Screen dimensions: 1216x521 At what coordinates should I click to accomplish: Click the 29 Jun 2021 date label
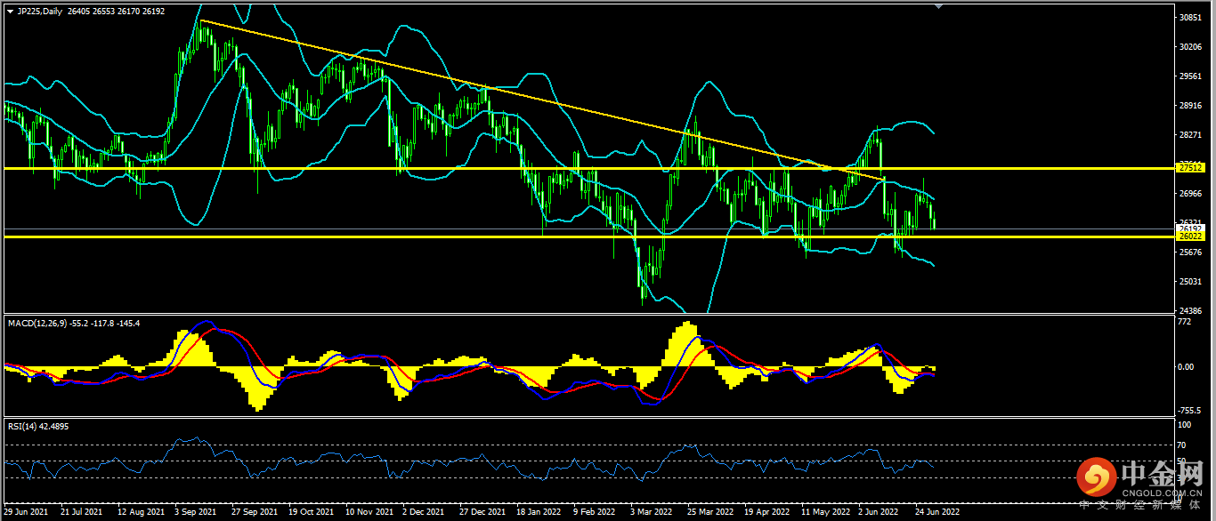[27, 512]
